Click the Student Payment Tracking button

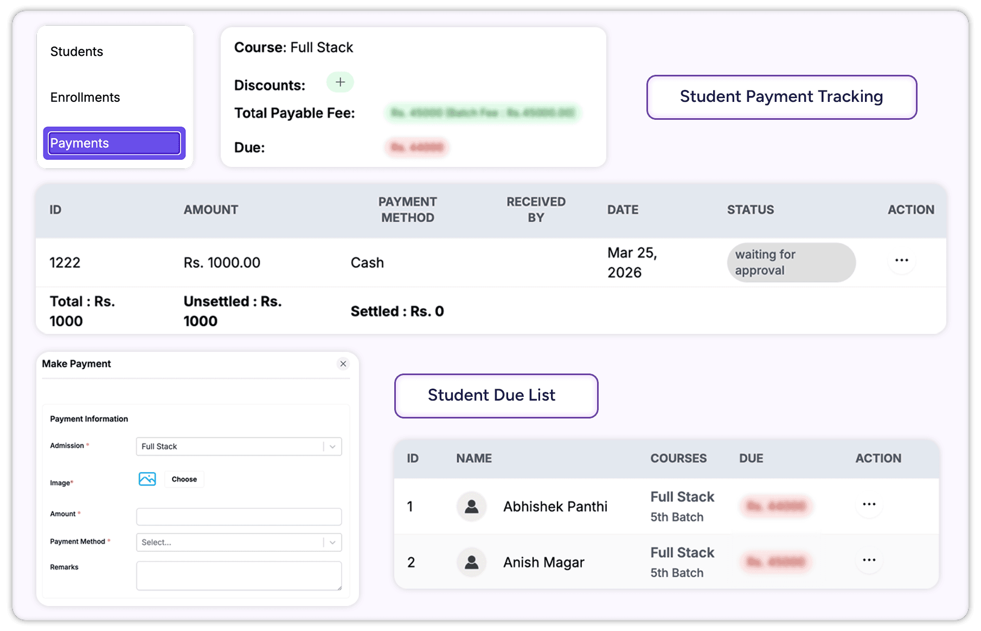[x=781, y=97]
